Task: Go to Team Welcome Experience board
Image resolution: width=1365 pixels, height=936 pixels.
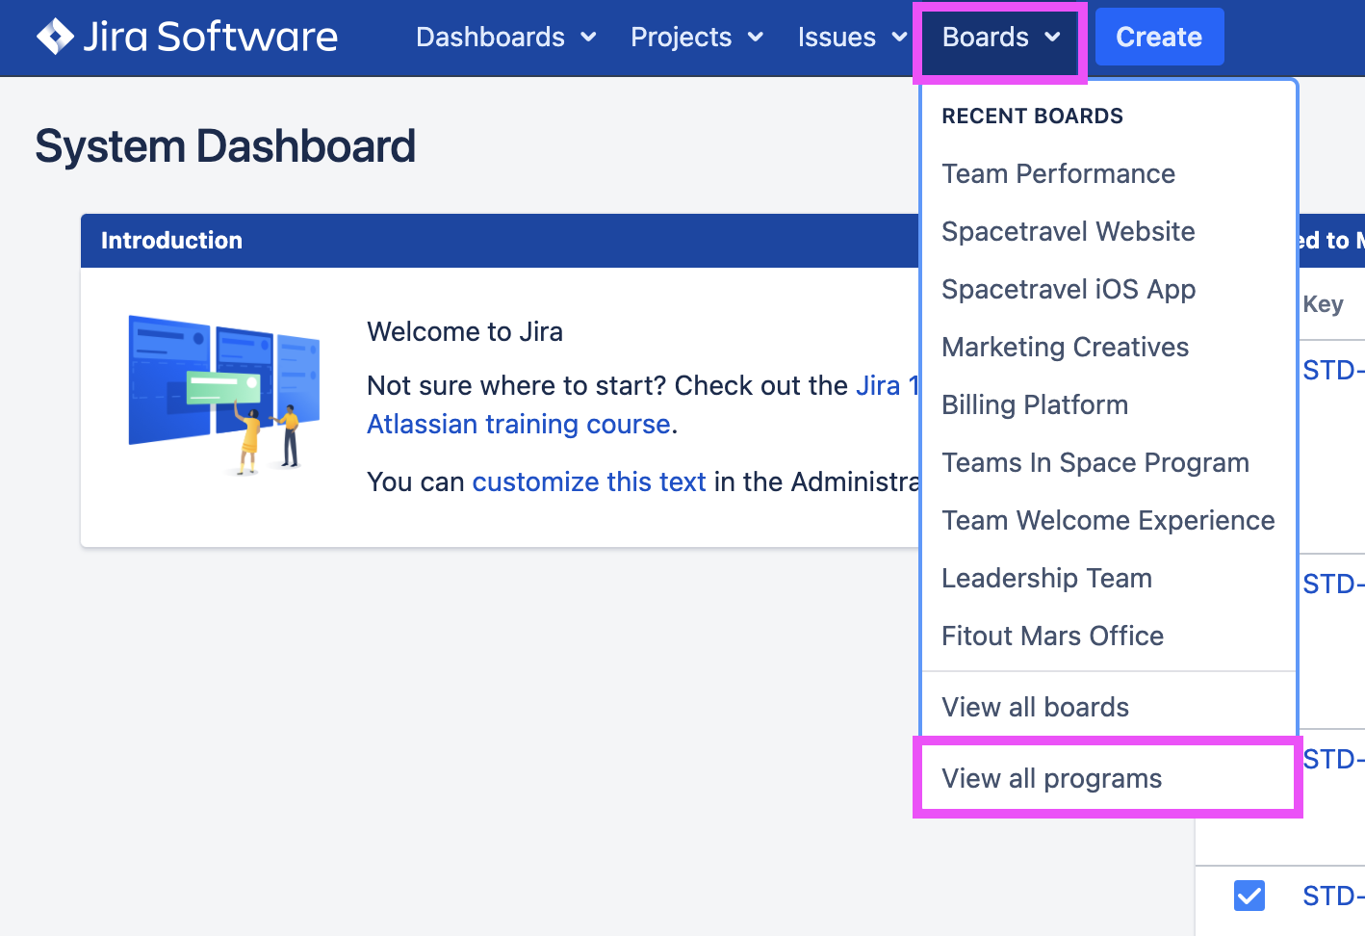Action: coord(1107,521)
